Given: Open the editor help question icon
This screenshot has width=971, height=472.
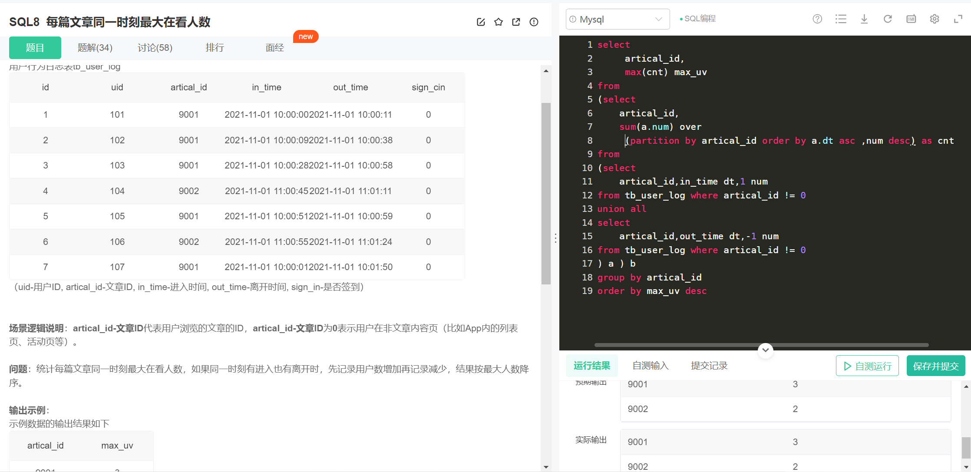Looking at the screenshot, I should [817, 19].
